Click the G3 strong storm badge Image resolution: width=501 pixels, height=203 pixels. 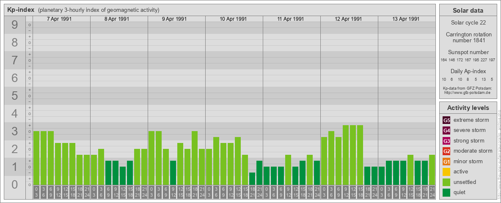click(x=446, y=141)
